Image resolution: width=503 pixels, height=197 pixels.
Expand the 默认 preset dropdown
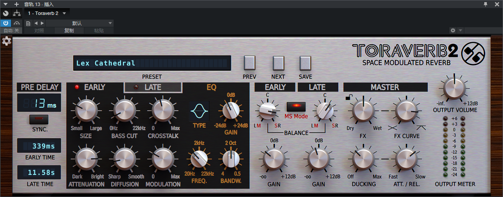[x=80, y=23]
